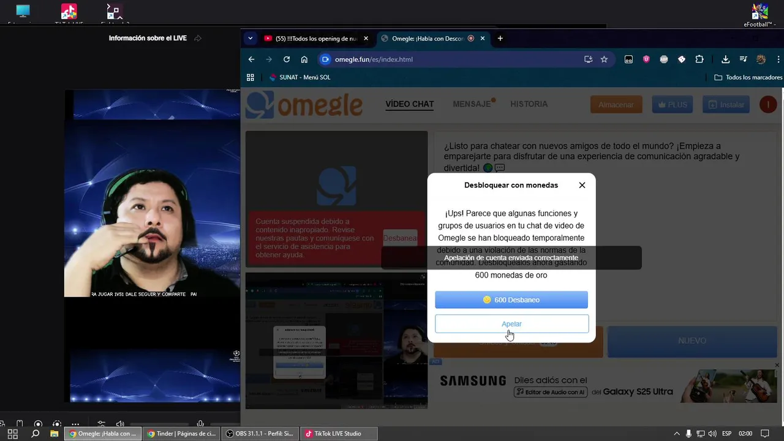Reload the Omegle page
784x441 pixels.
(x=286, y=59)
